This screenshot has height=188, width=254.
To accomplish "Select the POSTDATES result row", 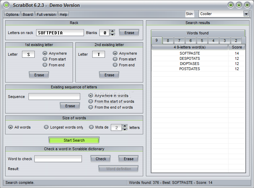I will tap(199, 69).
